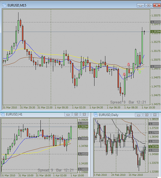Click the 1.34575 price scale value on M15
The image size is (161, 178).
pyautogui.click(x=156, y=104)
